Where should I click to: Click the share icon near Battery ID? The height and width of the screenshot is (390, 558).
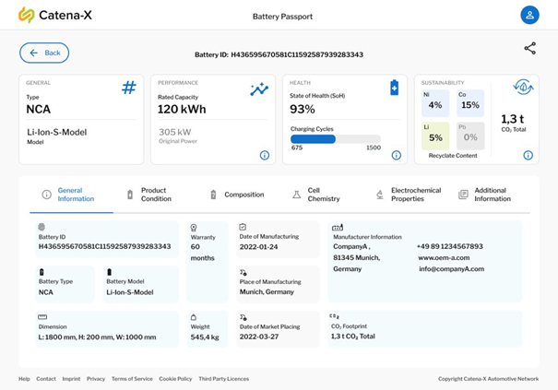coord(529,49)
